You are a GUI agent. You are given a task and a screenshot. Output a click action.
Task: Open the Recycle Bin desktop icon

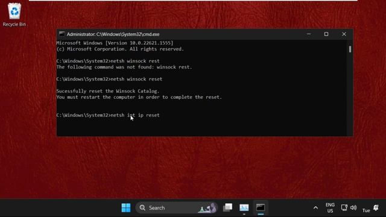14,14
